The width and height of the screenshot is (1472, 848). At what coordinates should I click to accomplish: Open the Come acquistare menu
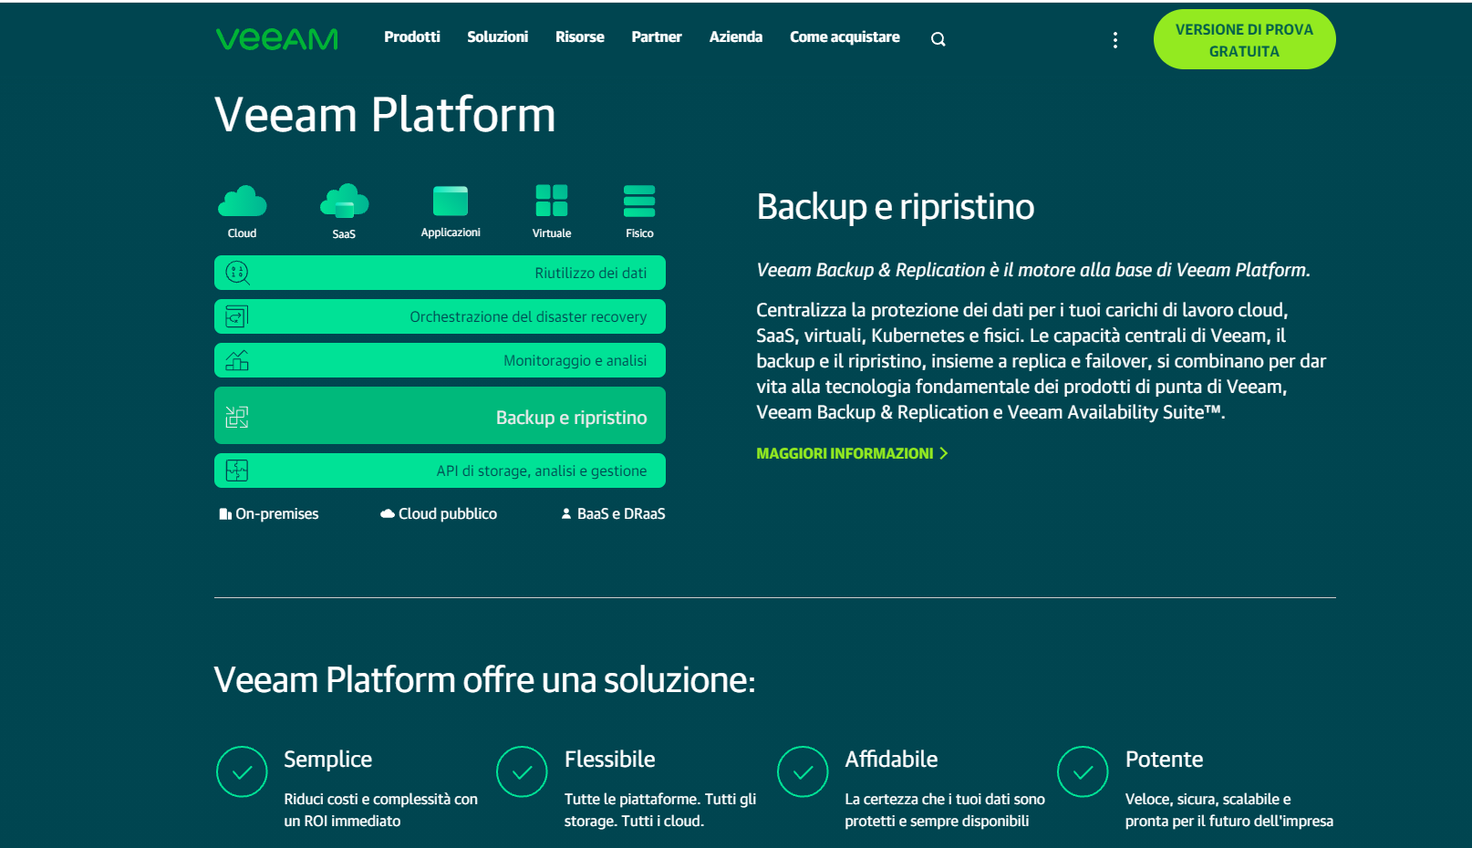pos(845,37)
